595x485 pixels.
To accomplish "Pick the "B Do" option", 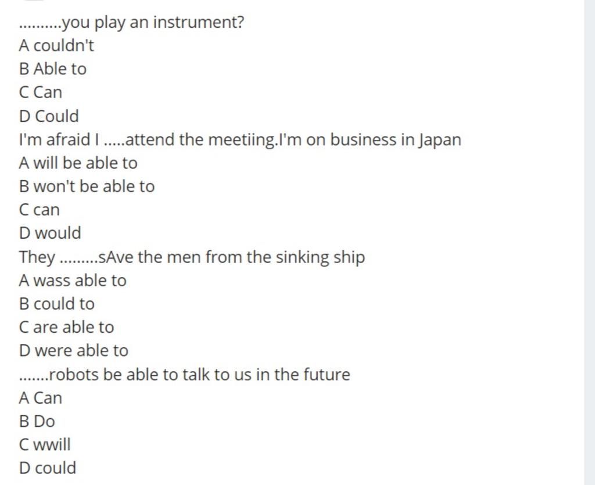I will 37,421.
